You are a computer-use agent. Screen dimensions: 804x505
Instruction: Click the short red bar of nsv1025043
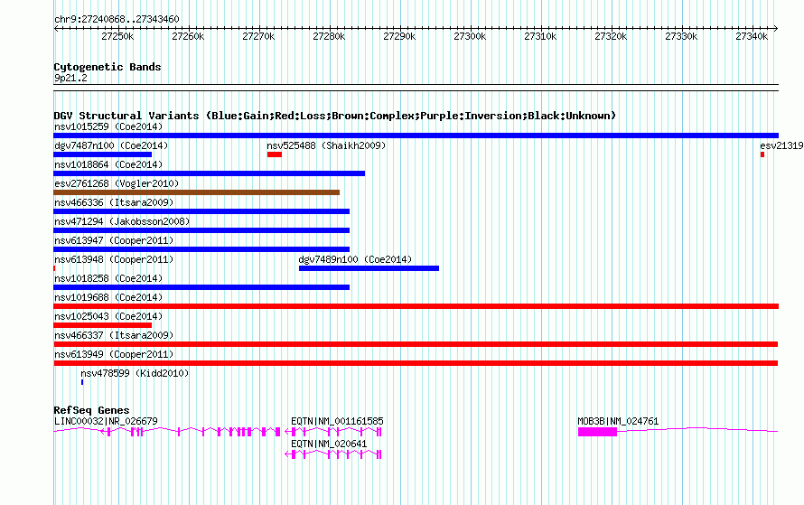point(103,325)
